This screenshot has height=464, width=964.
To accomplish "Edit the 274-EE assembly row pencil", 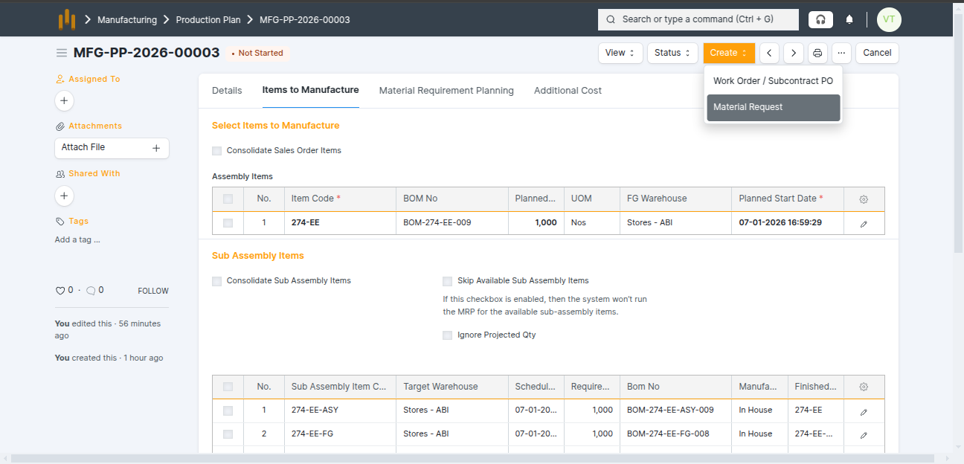I will (864, 223).
